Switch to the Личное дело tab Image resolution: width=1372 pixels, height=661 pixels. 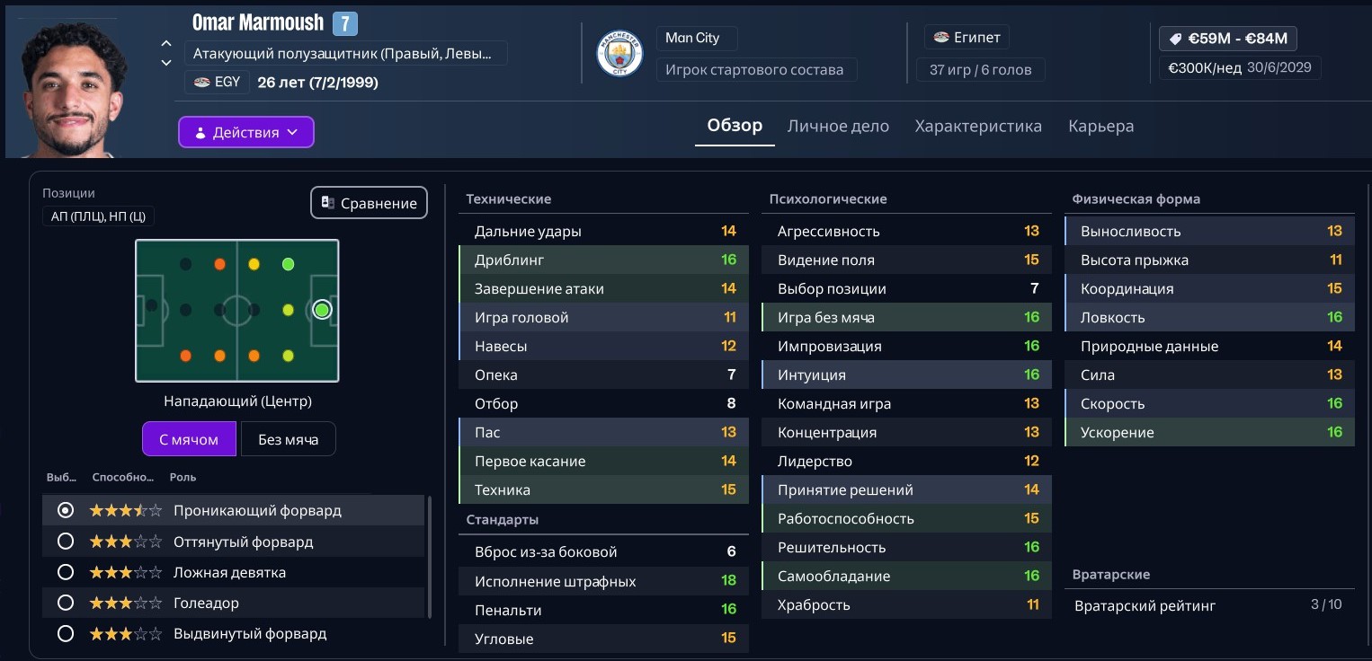(x=837, y=127)
